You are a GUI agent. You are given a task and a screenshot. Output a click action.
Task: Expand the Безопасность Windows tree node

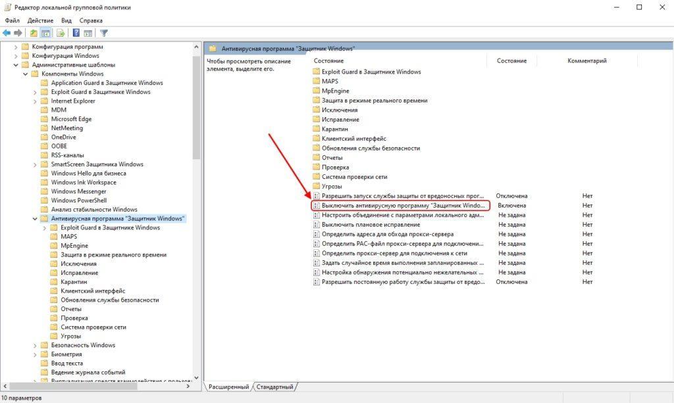(x=35, y=346)
